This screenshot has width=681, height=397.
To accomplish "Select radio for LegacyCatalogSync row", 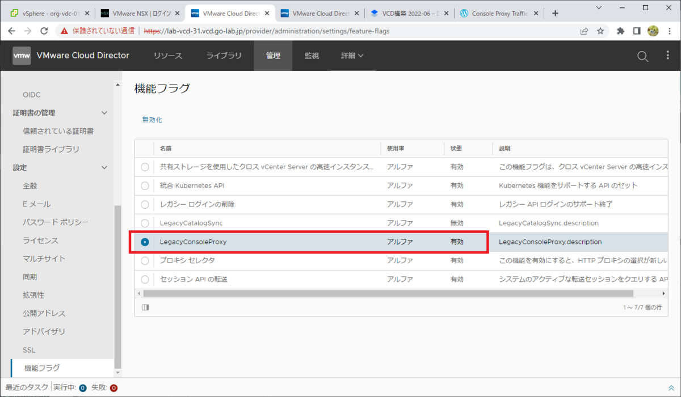I will (x=145, y=223).
